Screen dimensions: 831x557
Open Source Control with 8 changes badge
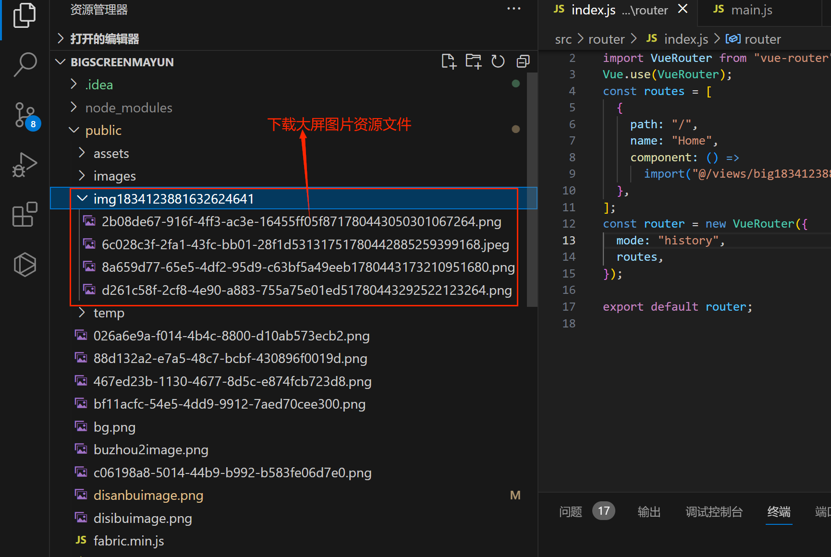click(x=24, y=115)
